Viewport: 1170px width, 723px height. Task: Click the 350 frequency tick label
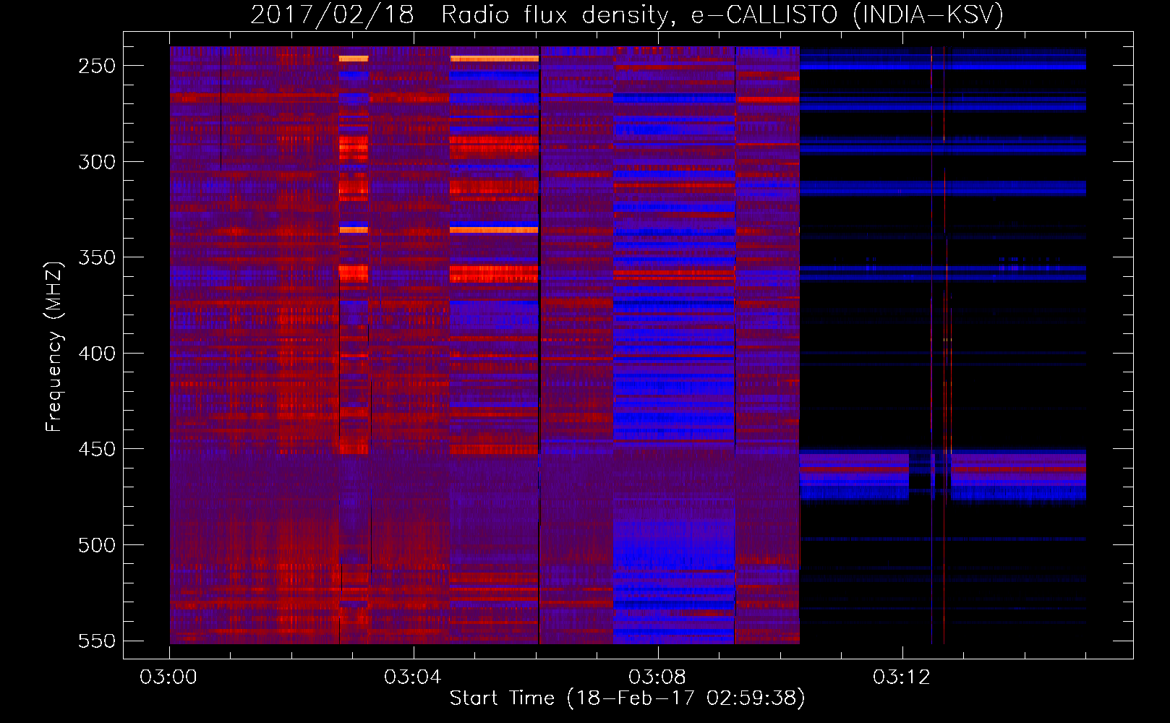point(97,257)
